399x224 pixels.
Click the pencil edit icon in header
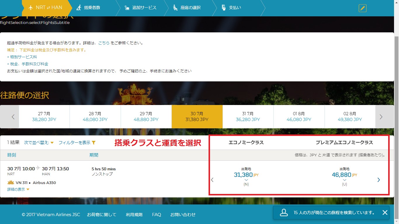tap(362, 8)
